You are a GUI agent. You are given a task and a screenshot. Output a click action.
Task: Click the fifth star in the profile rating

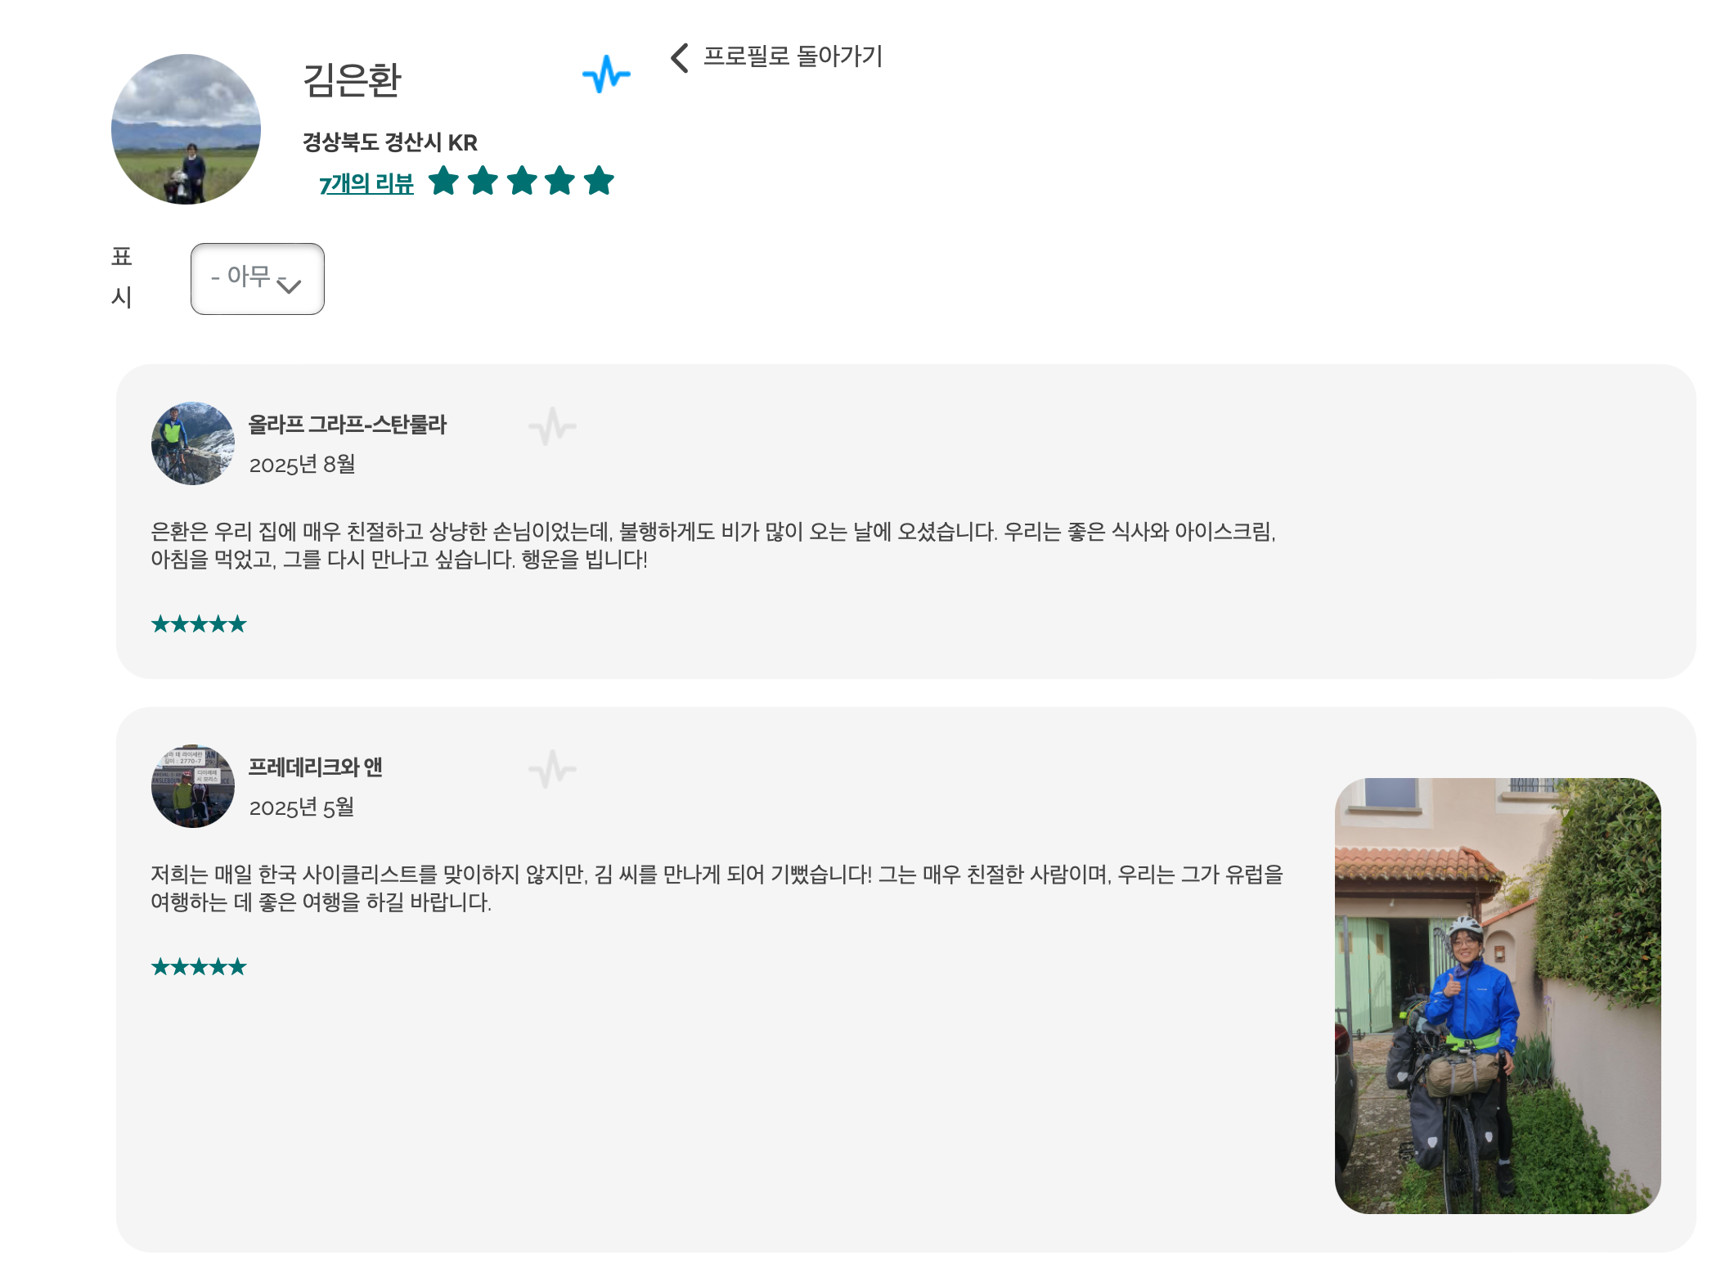point(599,181)
